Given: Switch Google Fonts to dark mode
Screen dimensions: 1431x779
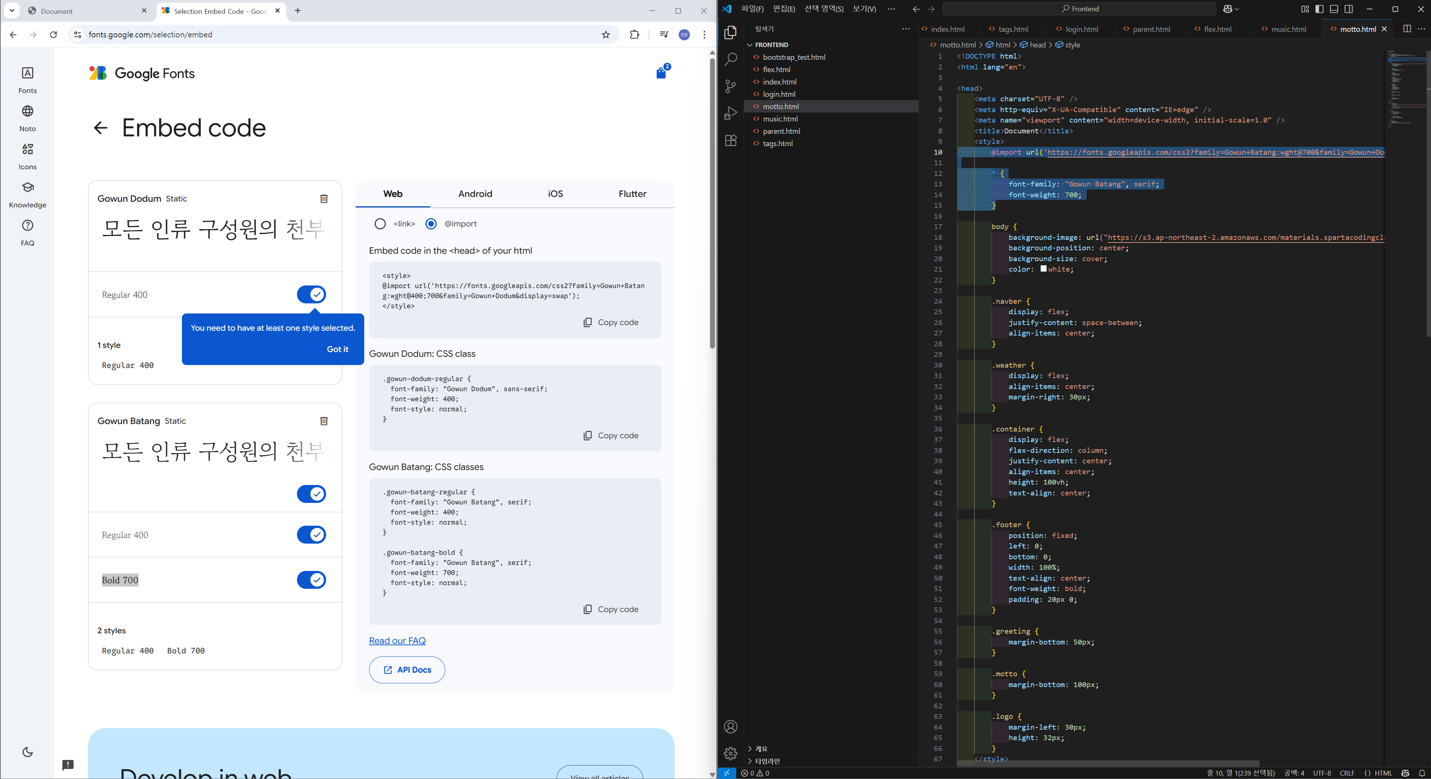Looking at the screenshot, I should coord(27,752).
